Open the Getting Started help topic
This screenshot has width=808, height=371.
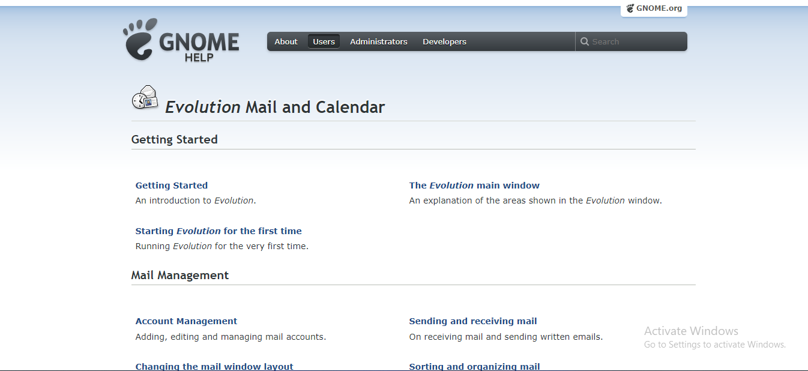point(171,185)
